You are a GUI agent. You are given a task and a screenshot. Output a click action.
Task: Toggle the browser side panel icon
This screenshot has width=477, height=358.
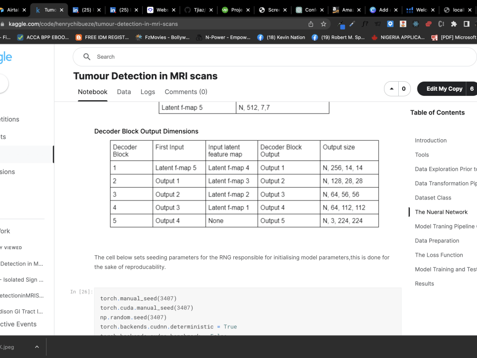point(467,24)
